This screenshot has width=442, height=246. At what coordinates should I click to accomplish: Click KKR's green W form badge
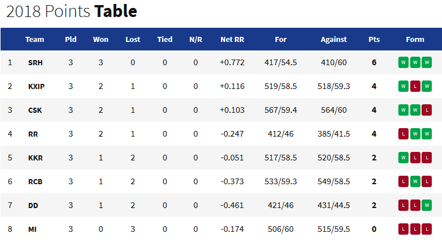point(403,158)
